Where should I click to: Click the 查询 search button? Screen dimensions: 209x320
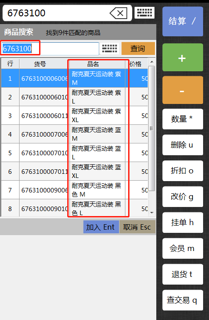click(x=138, y=49)
